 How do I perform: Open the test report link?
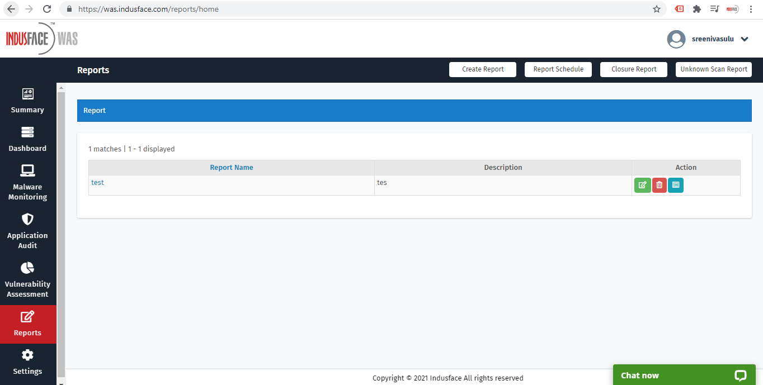tap(97, 183)
